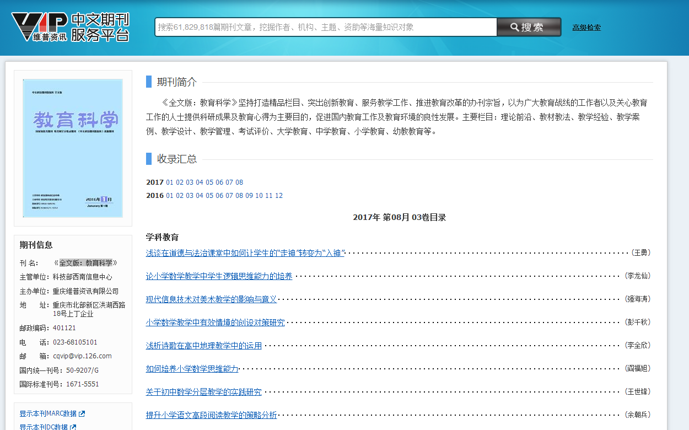
Task: Select issue 12 of year 2016
Action: [x=279, y=196]
